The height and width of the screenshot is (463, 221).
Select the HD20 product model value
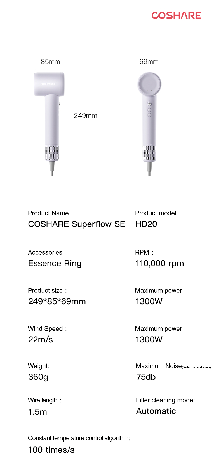click(146, 224)
